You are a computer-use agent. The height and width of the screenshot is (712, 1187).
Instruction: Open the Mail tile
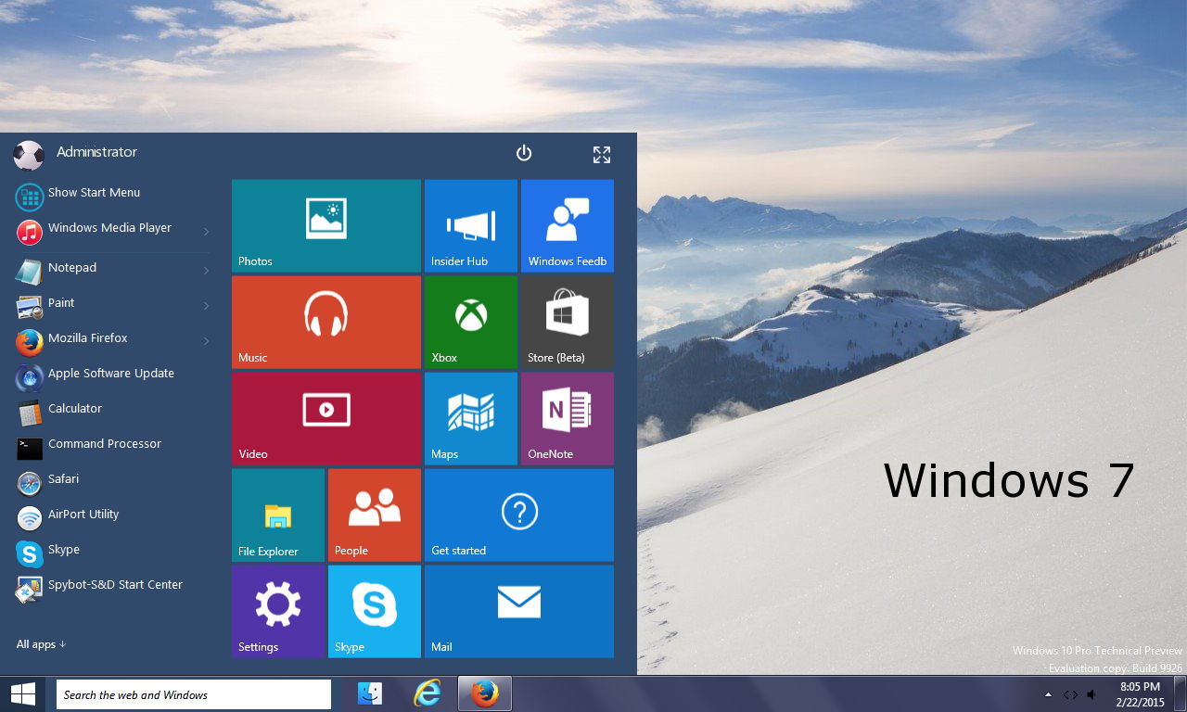click(x=519, y=612)
